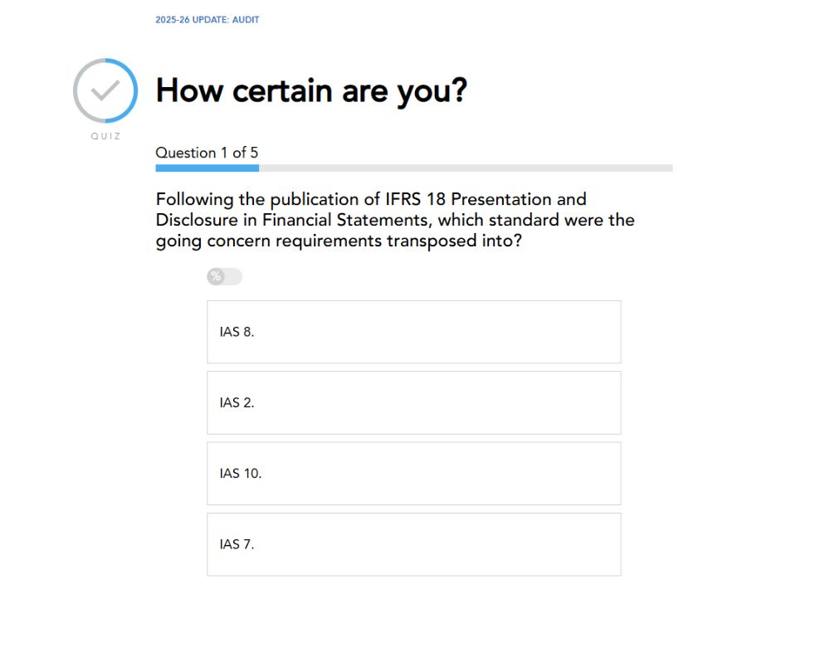Click the blue filled progress bar segment
830x672 pixels.
tap(207, 168)
